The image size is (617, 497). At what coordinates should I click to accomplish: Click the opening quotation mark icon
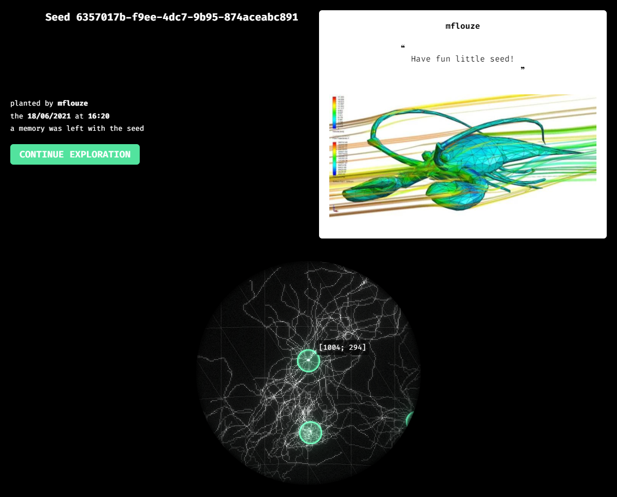coord(403,48)
